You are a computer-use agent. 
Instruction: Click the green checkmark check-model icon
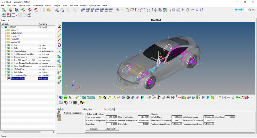coord(77,97)
